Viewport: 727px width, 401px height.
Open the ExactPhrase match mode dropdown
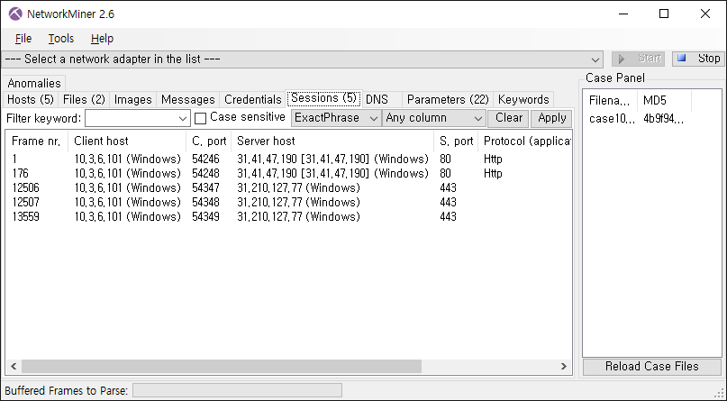pyautogui.click(x=336, y=118)
